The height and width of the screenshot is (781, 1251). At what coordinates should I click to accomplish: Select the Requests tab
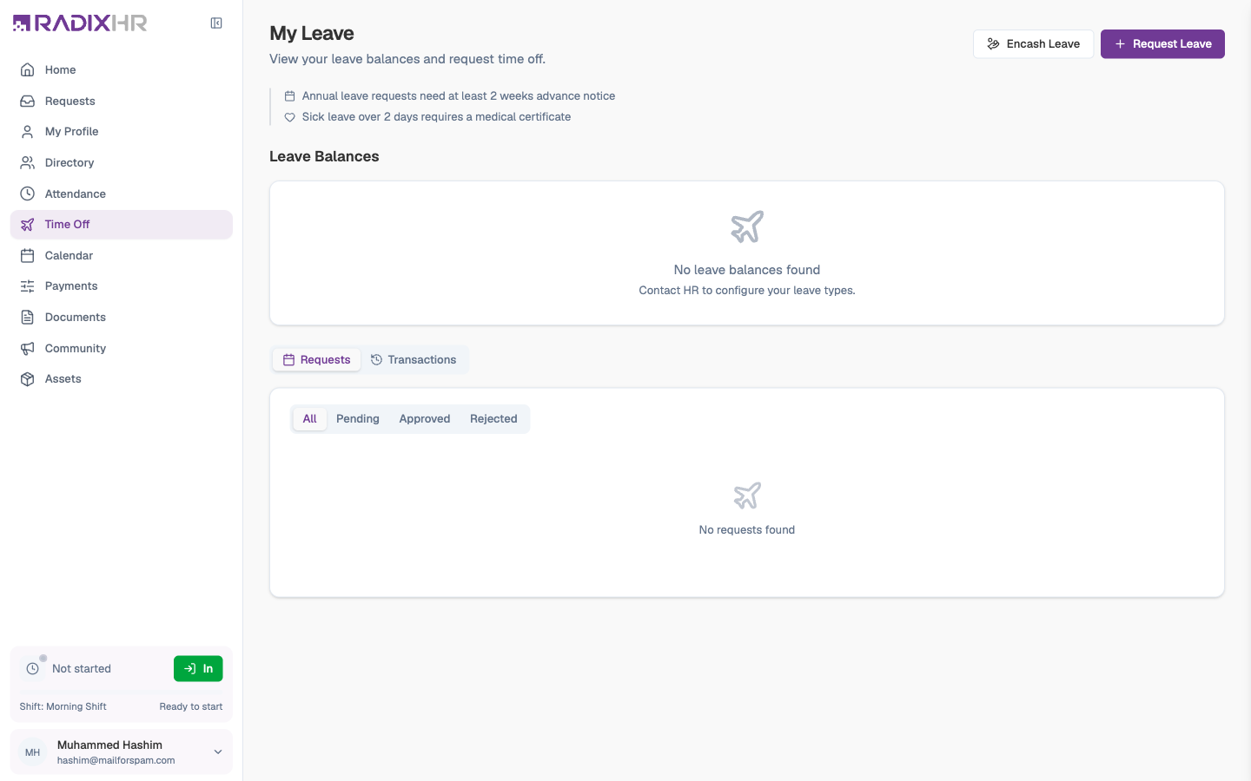317,359
